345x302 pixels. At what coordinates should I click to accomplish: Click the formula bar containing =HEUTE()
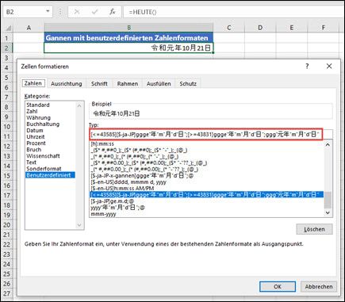(x=232, y=12)
